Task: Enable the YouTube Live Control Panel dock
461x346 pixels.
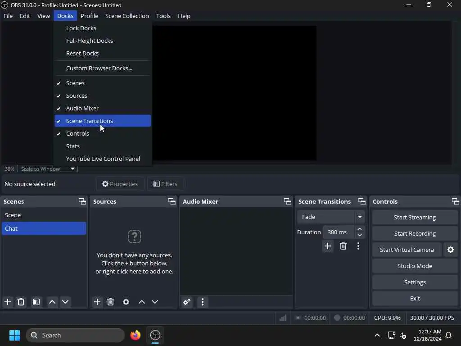Action: [x=103, y=159]
